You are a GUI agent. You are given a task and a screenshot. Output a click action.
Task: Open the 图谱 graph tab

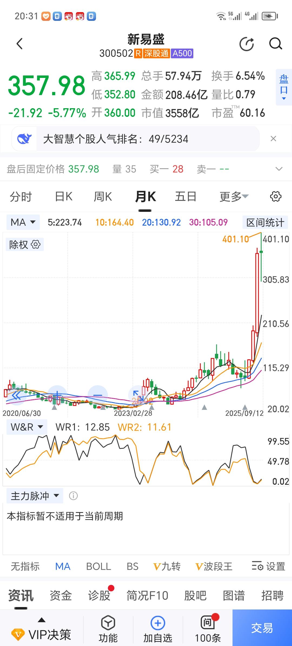tap(234, 596)
